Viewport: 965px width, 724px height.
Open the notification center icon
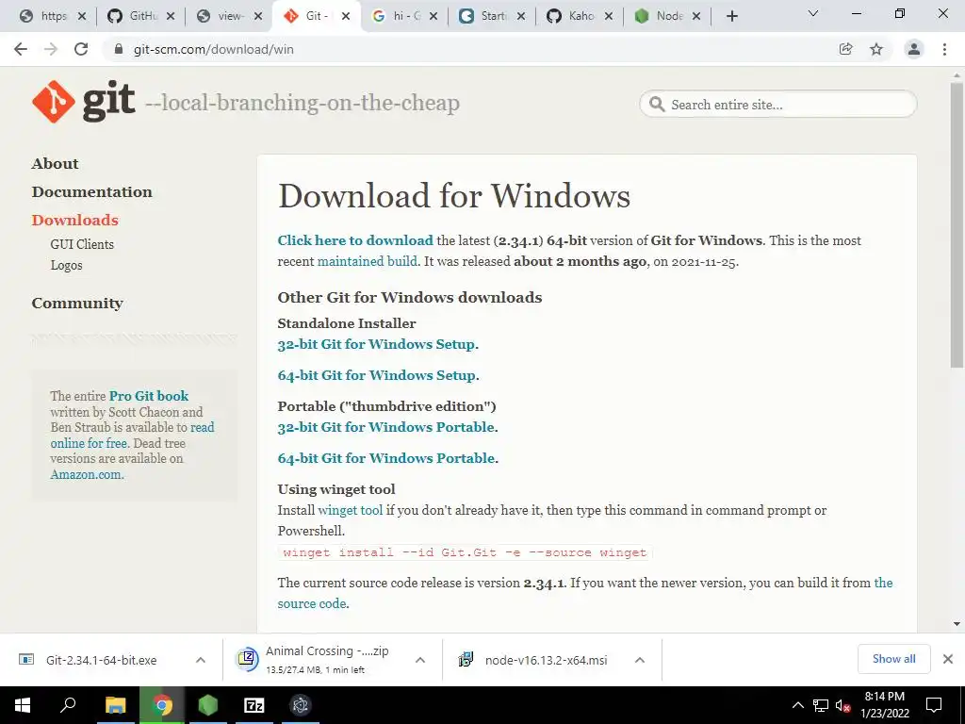pos(934,705)
